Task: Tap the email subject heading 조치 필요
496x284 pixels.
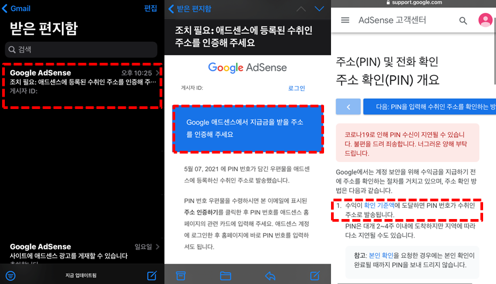Action: click(243, 37)
